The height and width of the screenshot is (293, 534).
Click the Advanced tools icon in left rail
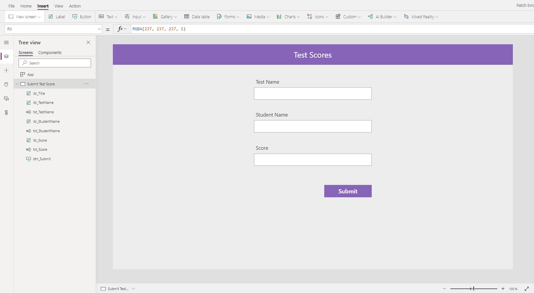pos(7,113)
